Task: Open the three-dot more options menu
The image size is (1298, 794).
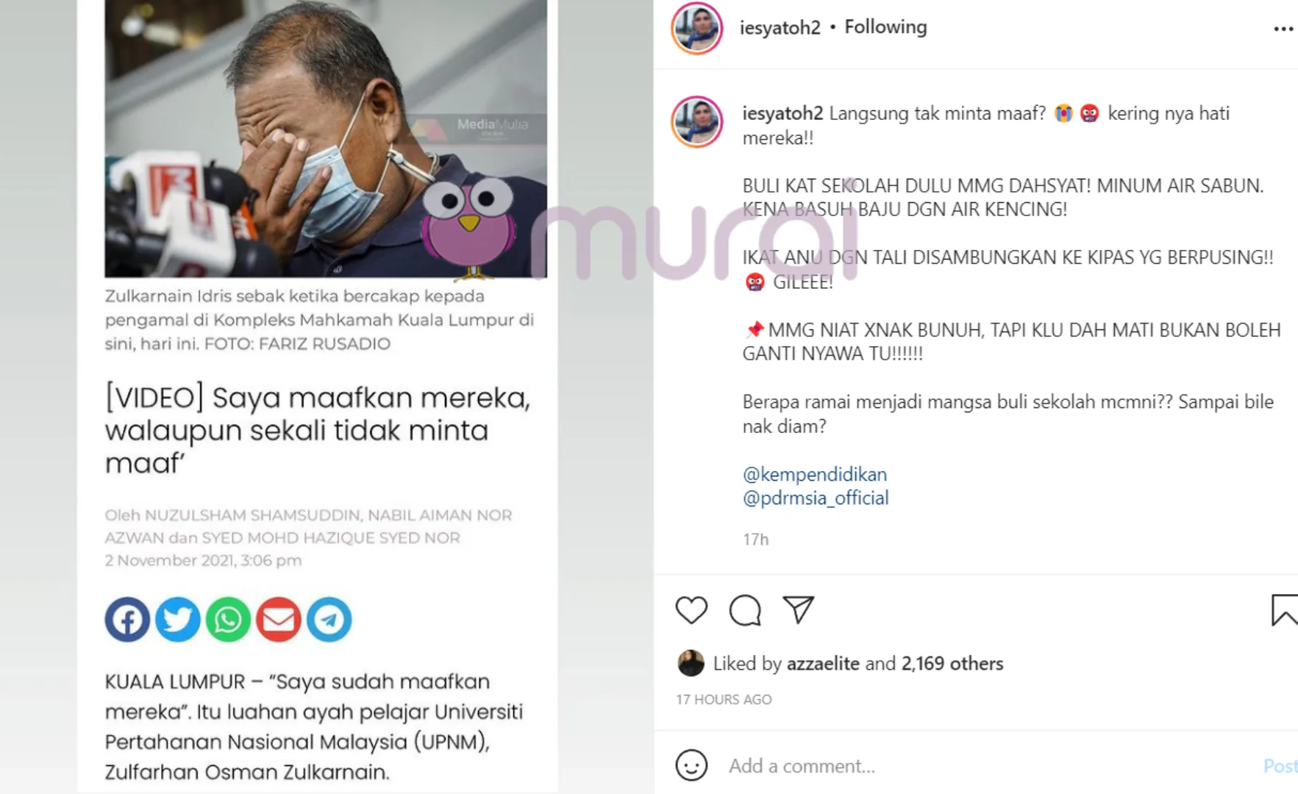Action: 1283,29
